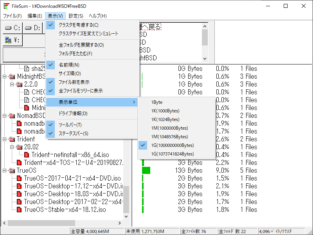The height and width of the screenshot is (235, 313).
Task: Click the Trident folder icon
Action: (12, 139)
